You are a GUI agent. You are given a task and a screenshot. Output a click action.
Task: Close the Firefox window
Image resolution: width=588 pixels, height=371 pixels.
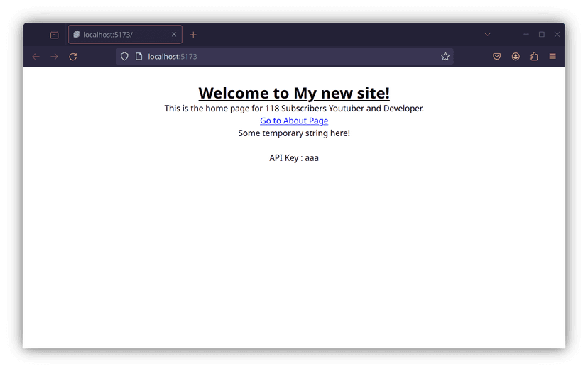coord(557,35)
